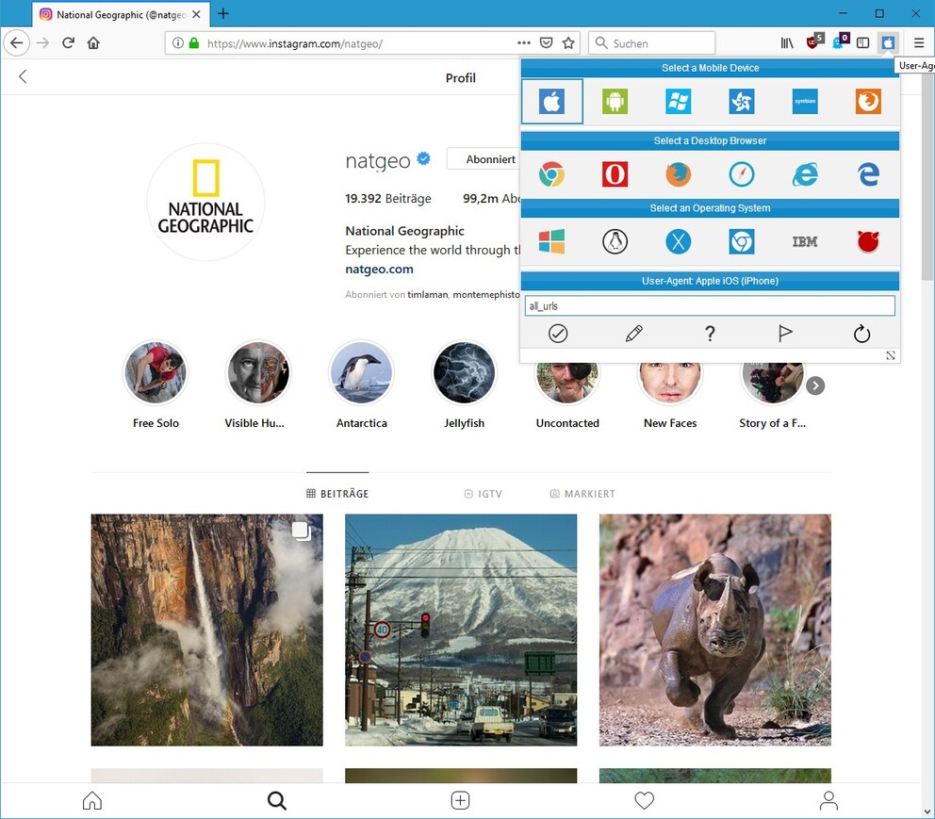Viewport: 935px width, 819px height.
Task: Open the natgeo.com link
Action: [x=379, y=269]
